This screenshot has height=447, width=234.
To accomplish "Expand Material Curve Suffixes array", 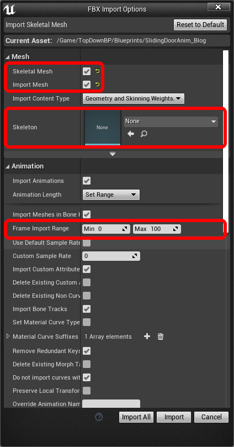I will point(8,336).
